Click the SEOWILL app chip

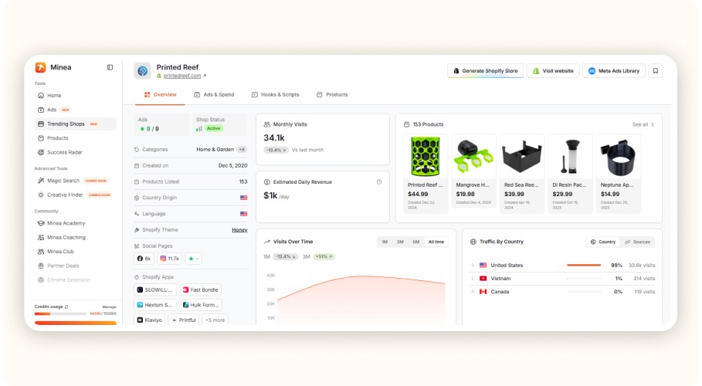coord(155,289)
